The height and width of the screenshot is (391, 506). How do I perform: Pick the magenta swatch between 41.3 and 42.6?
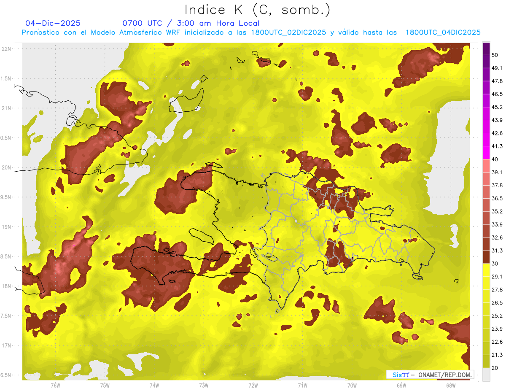486,140
